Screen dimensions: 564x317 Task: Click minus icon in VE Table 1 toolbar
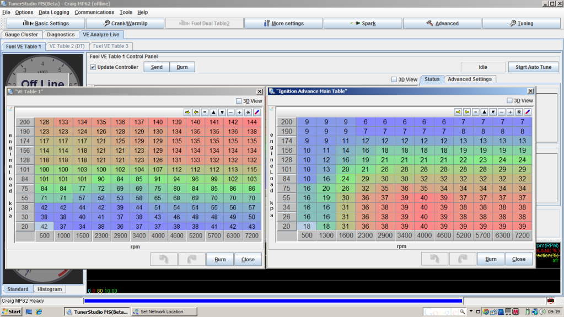[230, 112]
